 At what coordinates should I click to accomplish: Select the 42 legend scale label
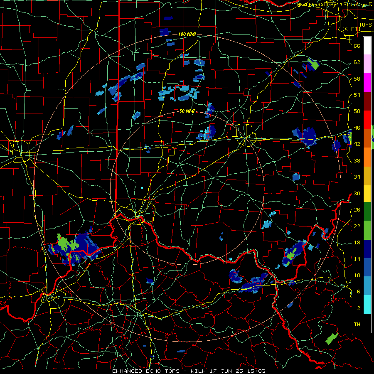(357, 144)
